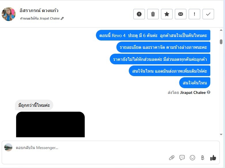Viewport: 225px width, 168px height.
Task: Click the assigned-to Jirapat Chalee label
Action: click(x=40, y=18)
